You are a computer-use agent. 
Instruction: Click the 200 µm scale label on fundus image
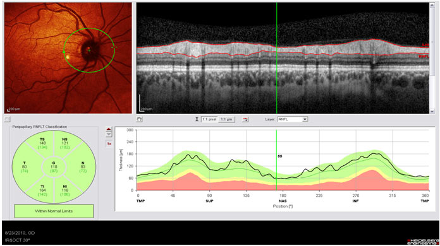click(14, 109)
